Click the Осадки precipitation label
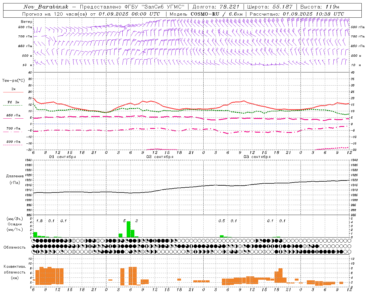 click(x=15, y=224)
